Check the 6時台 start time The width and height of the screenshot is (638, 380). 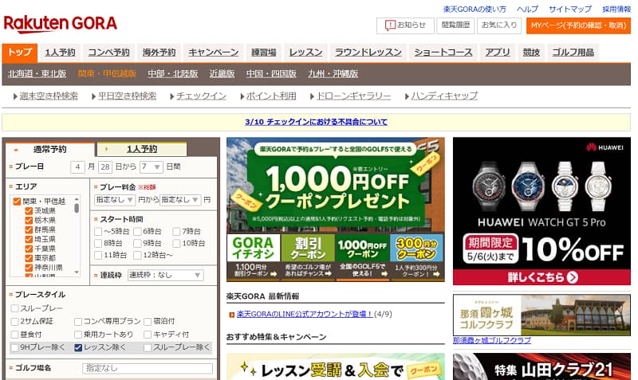click(137, 232)
